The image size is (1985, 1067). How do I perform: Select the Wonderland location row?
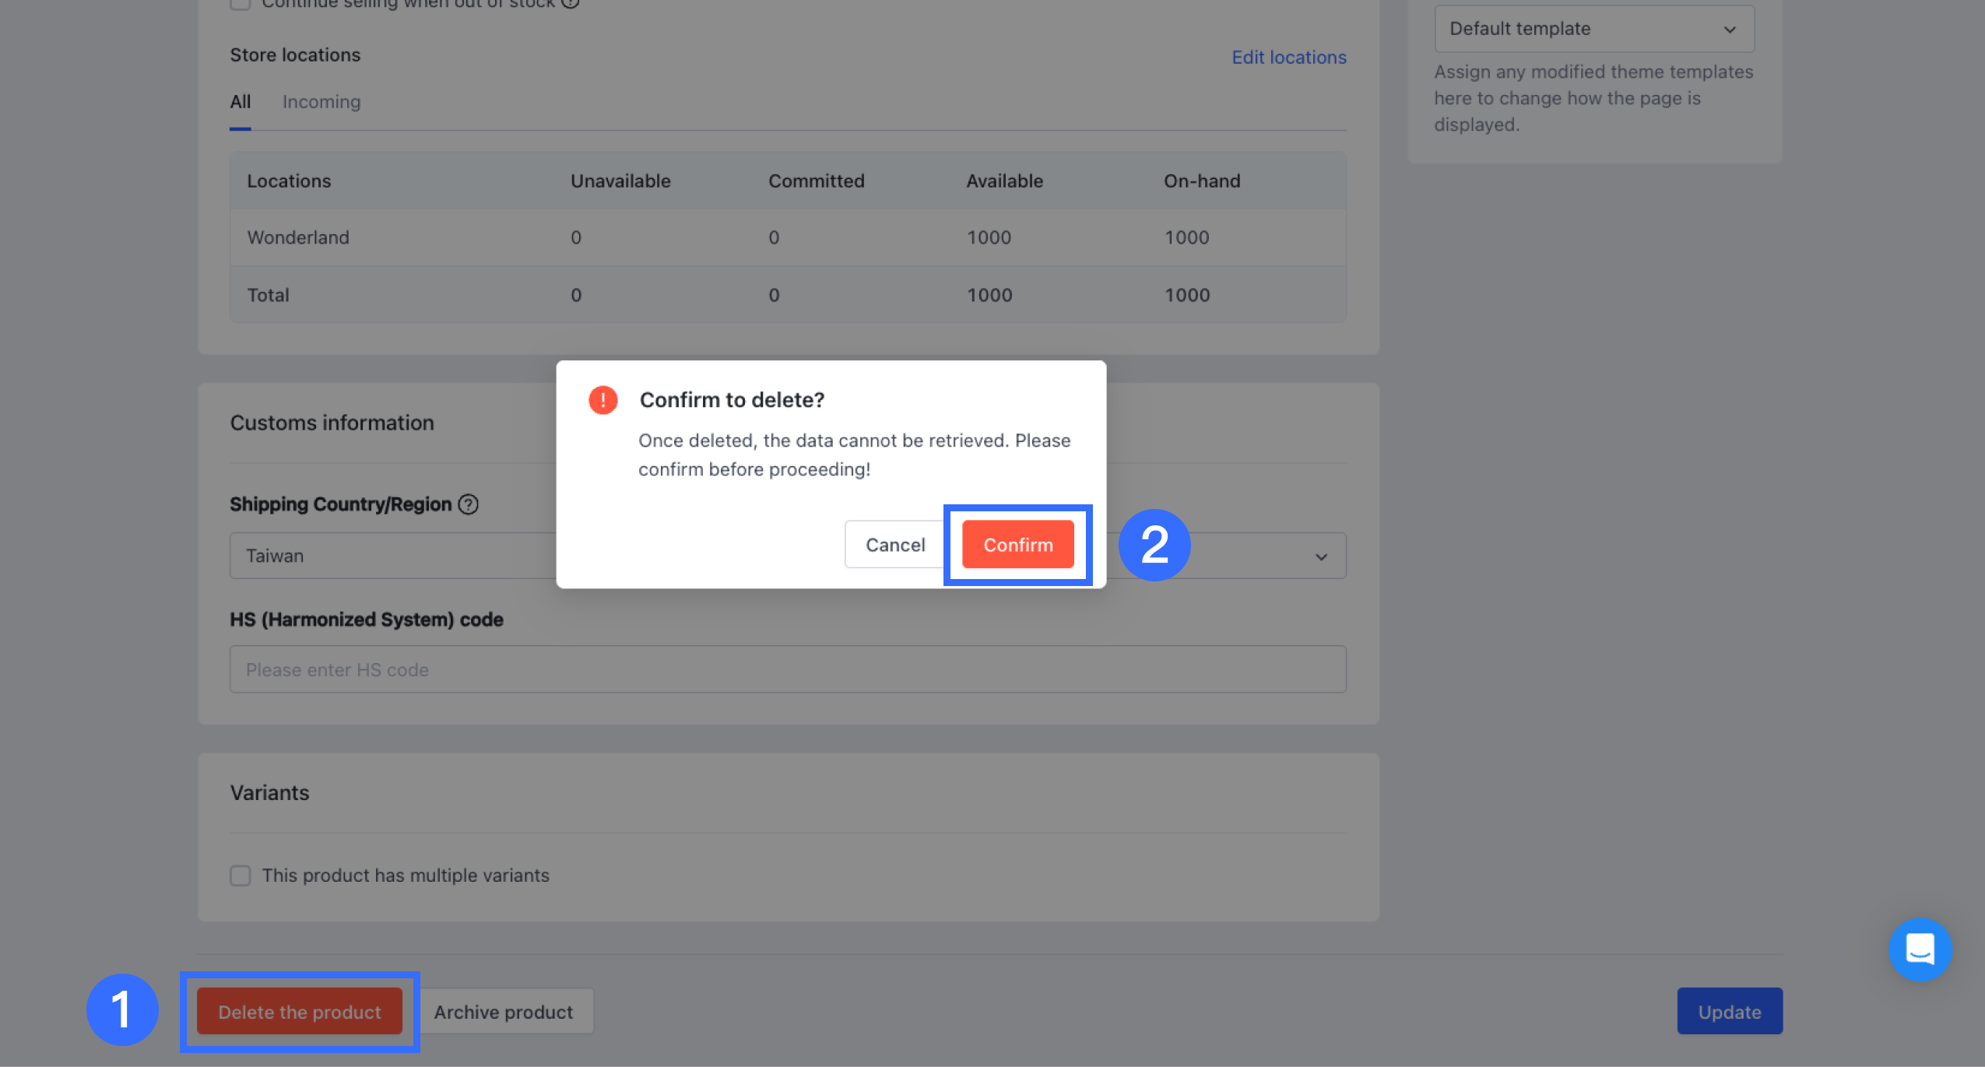coord(298,237)
